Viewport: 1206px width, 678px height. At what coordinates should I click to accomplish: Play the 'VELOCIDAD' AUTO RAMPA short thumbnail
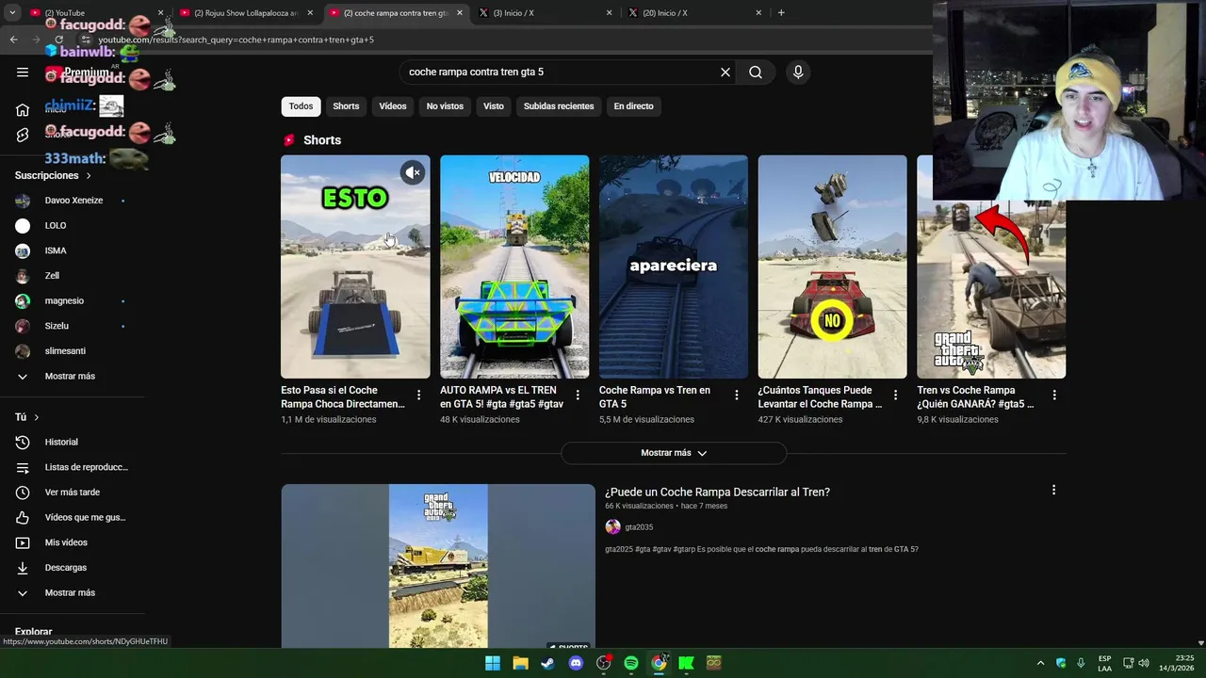(x=514, y=266)
